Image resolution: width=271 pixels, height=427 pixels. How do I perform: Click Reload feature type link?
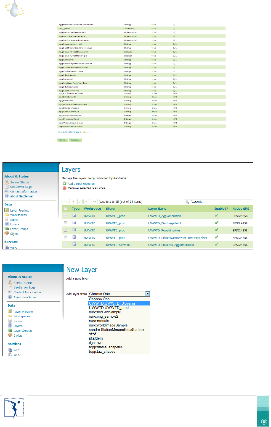pos(69,132)
